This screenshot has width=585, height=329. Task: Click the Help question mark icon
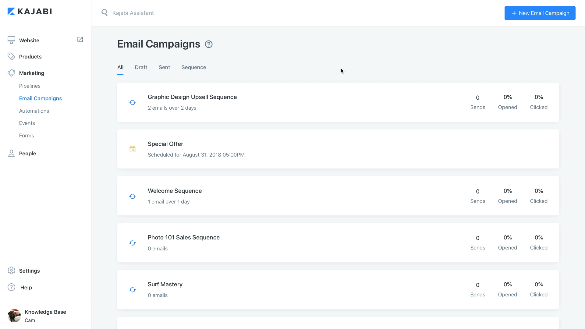click(x=11, y=287)
